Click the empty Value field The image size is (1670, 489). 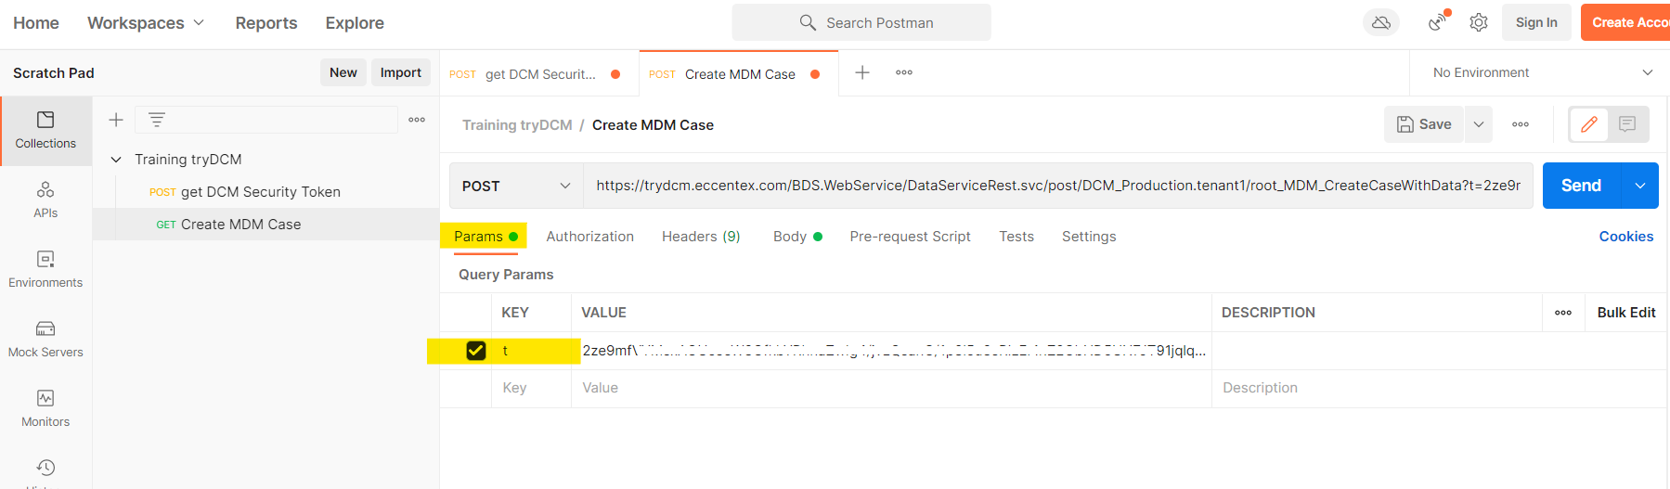click(x=891, y=388)
